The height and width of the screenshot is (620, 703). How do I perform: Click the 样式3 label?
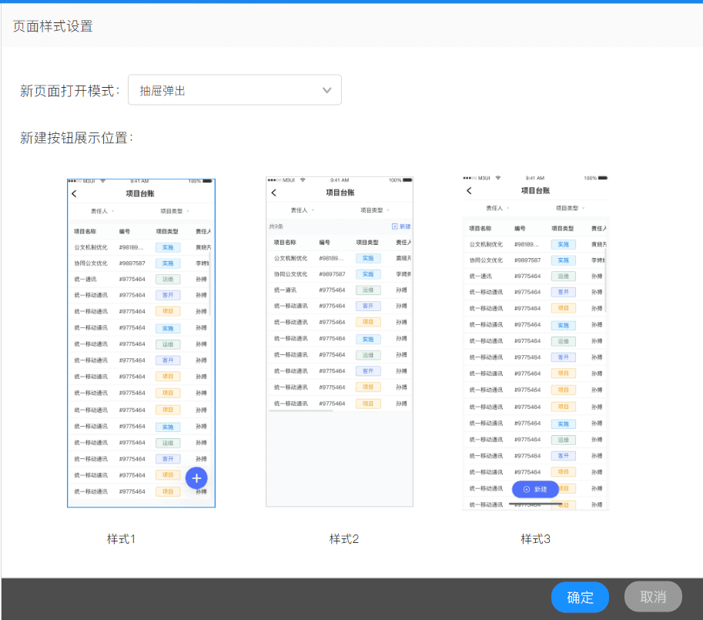[x=535, y=539]
